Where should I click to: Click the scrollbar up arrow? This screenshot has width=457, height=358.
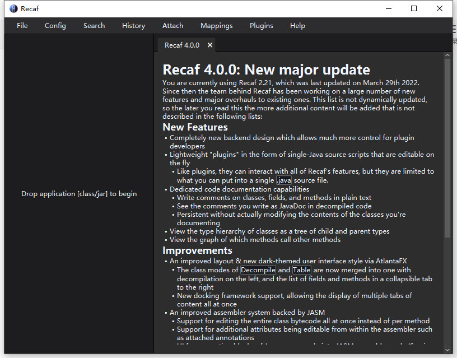447,55
